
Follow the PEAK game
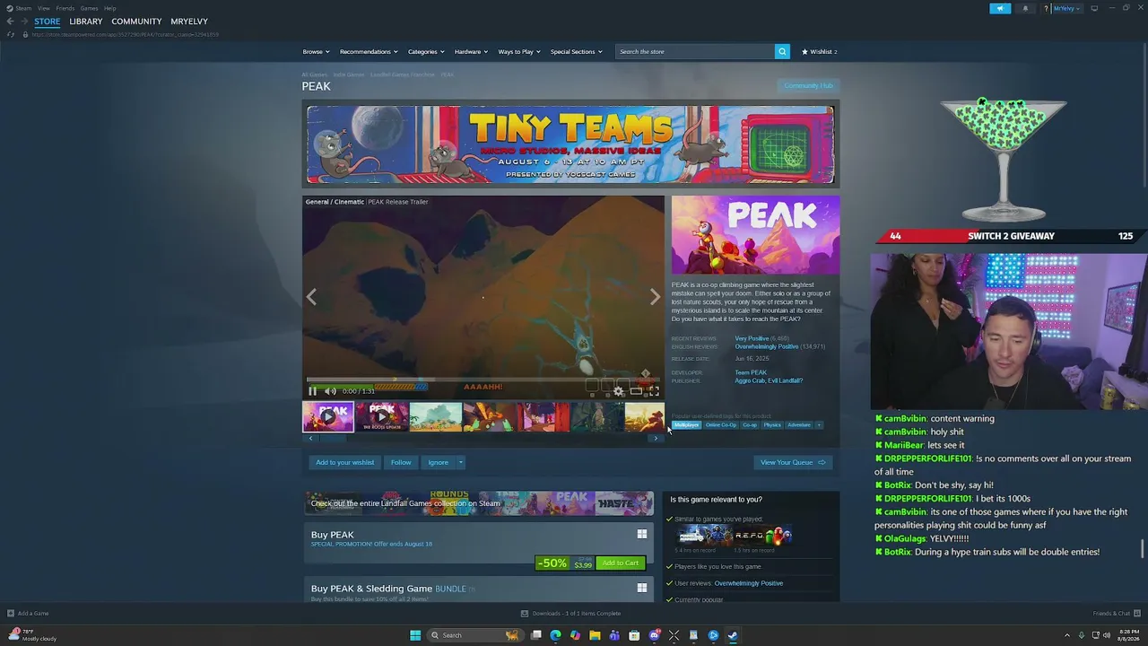click(401, 462)
